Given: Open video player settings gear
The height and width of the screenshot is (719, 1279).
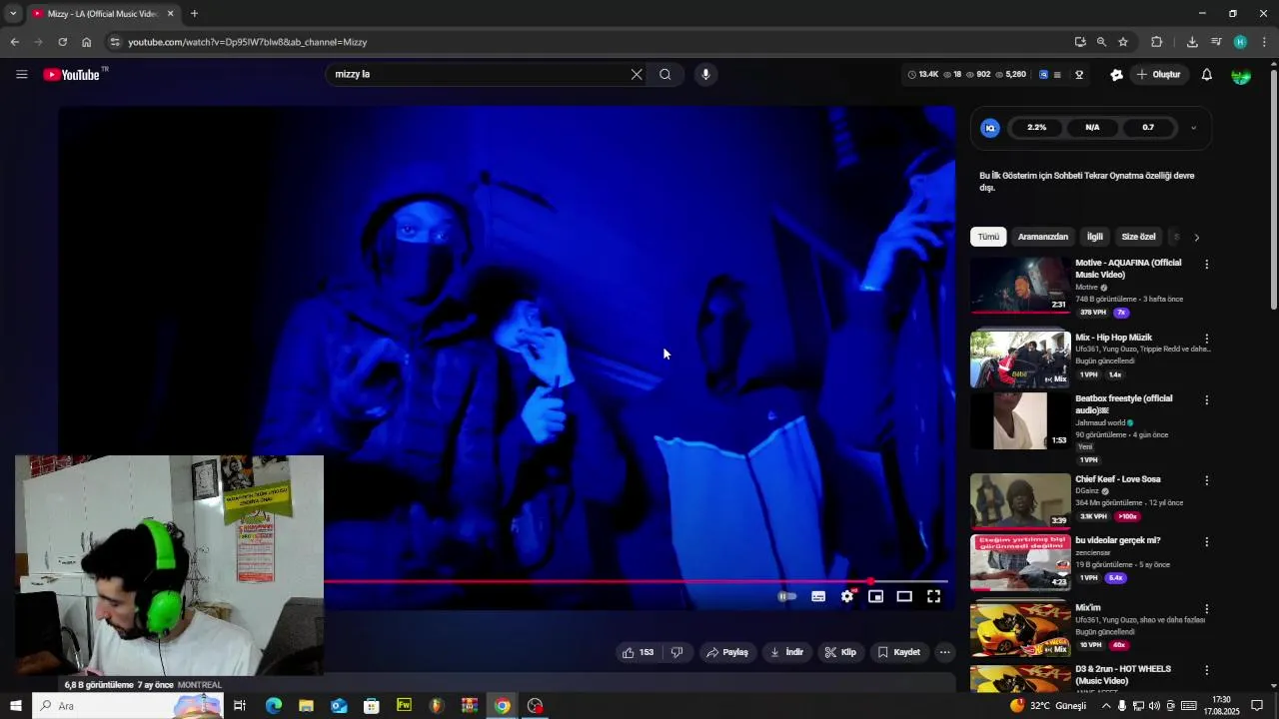Looking at the screenshot, I should pyautogui.click(x=847, y=596).
